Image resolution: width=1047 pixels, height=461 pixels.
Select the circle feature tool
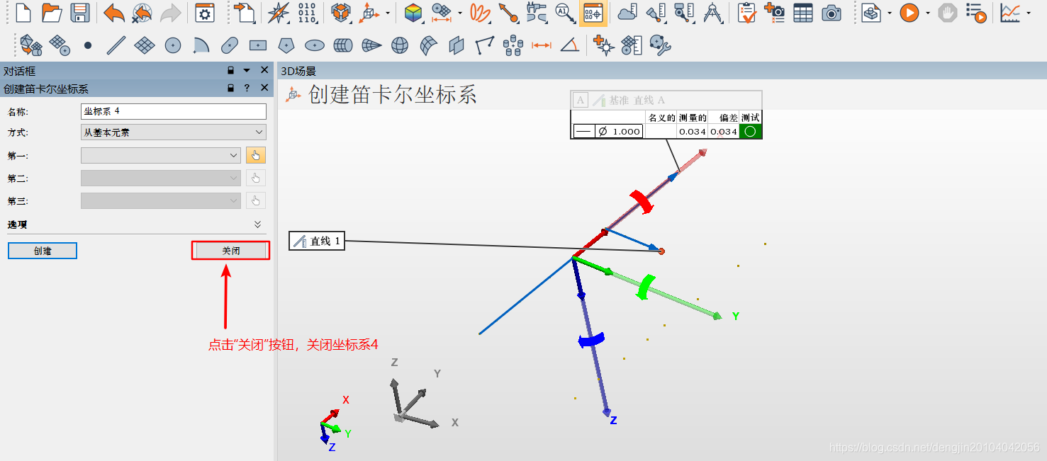172,46
